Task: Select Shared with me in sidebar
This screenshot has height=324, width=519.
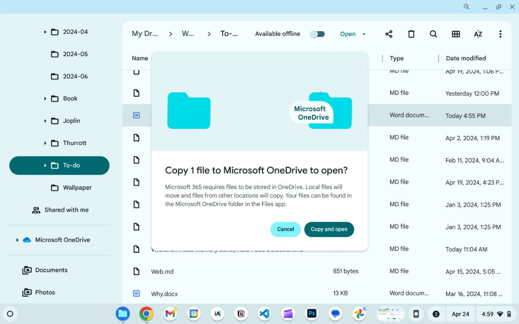Action: pos(66,210)
